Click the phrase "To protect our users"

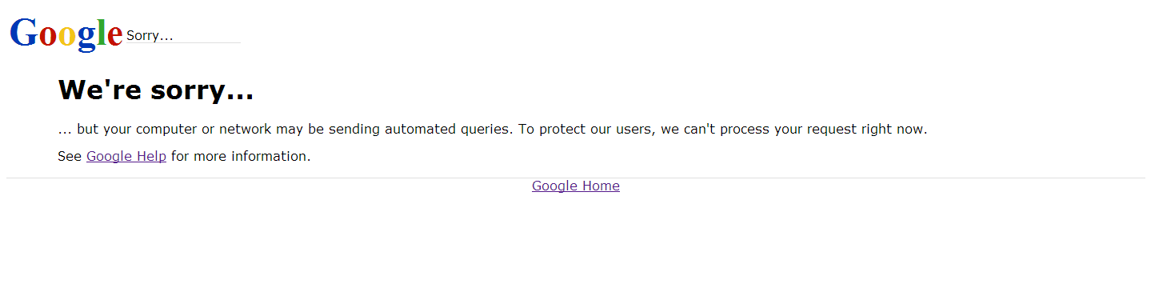tap(585, 129)
